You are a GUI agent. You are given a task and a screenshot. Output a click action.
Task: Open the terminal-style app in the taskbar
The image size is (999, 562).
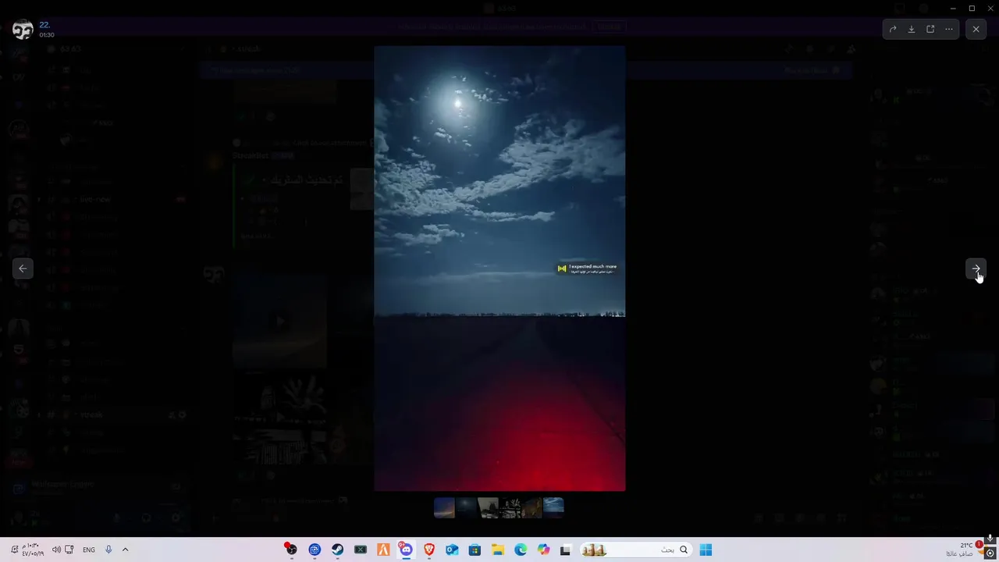(361, 550)
